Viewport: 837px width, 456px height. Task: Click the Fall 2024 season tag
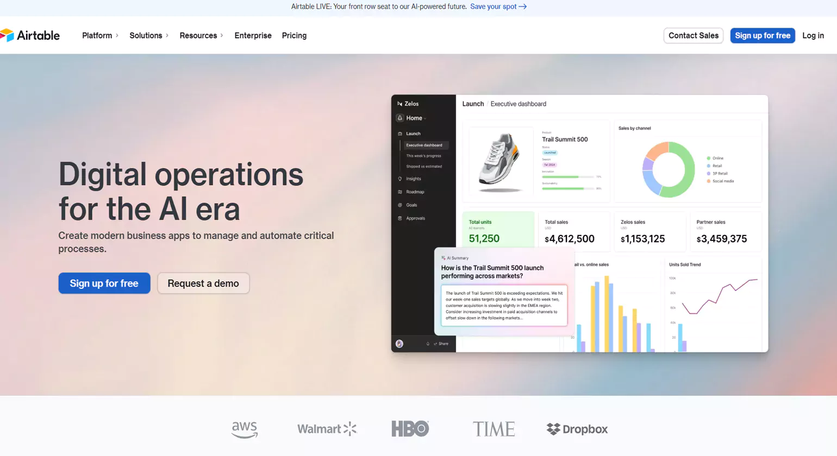pyautogui.click(x=550, y=165)
